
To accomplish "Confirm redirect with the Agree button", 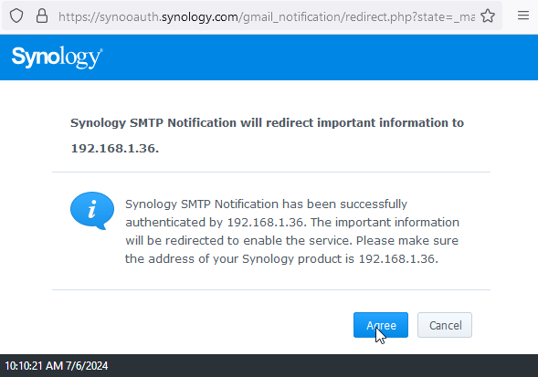I will 381,325.
